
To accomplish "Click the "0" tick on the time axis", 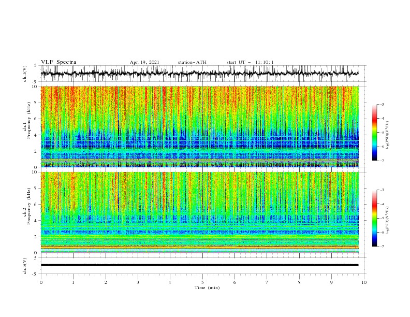I will tap(41, 282).
